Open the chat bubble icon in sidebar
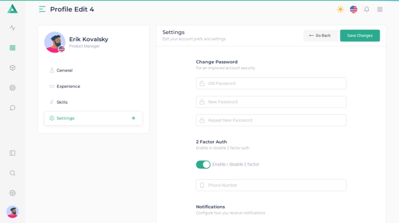 click(x=12, y=108)
